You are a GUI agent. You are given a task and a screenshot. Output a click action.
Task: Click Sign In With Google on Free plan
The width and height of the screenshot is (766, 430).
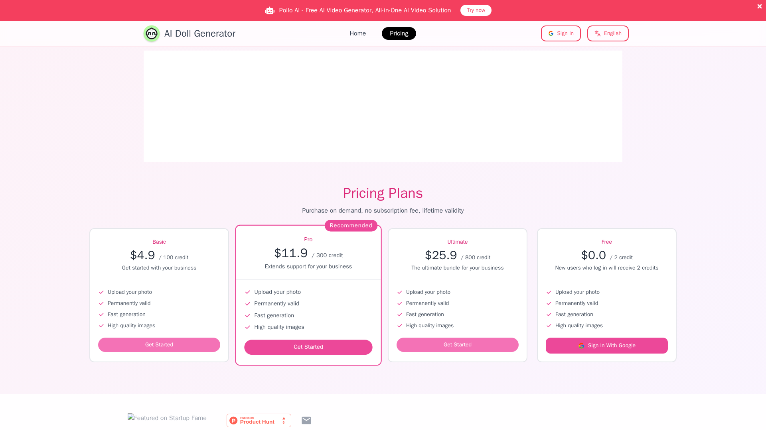[606, 346]
